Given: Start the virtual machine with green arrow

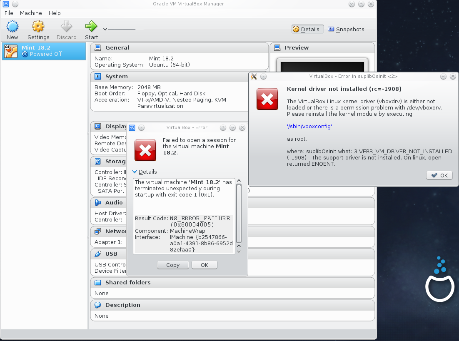Looking at the screenshot, I should pyautogui.click(x=91, y=26).
